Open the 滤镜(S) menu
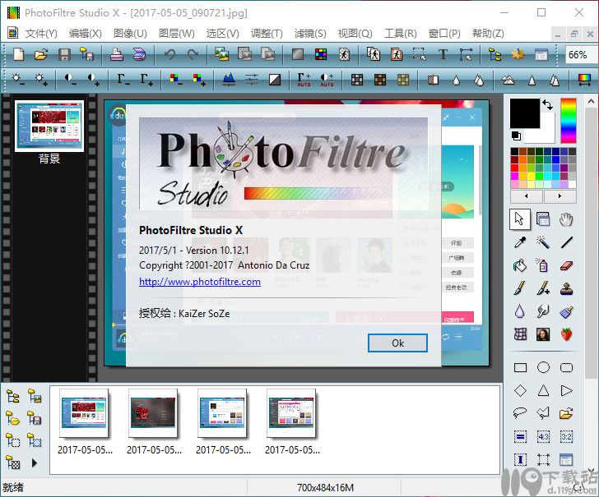Image resolution: width=599 pixels, height=497 pixels. point(310,34)
